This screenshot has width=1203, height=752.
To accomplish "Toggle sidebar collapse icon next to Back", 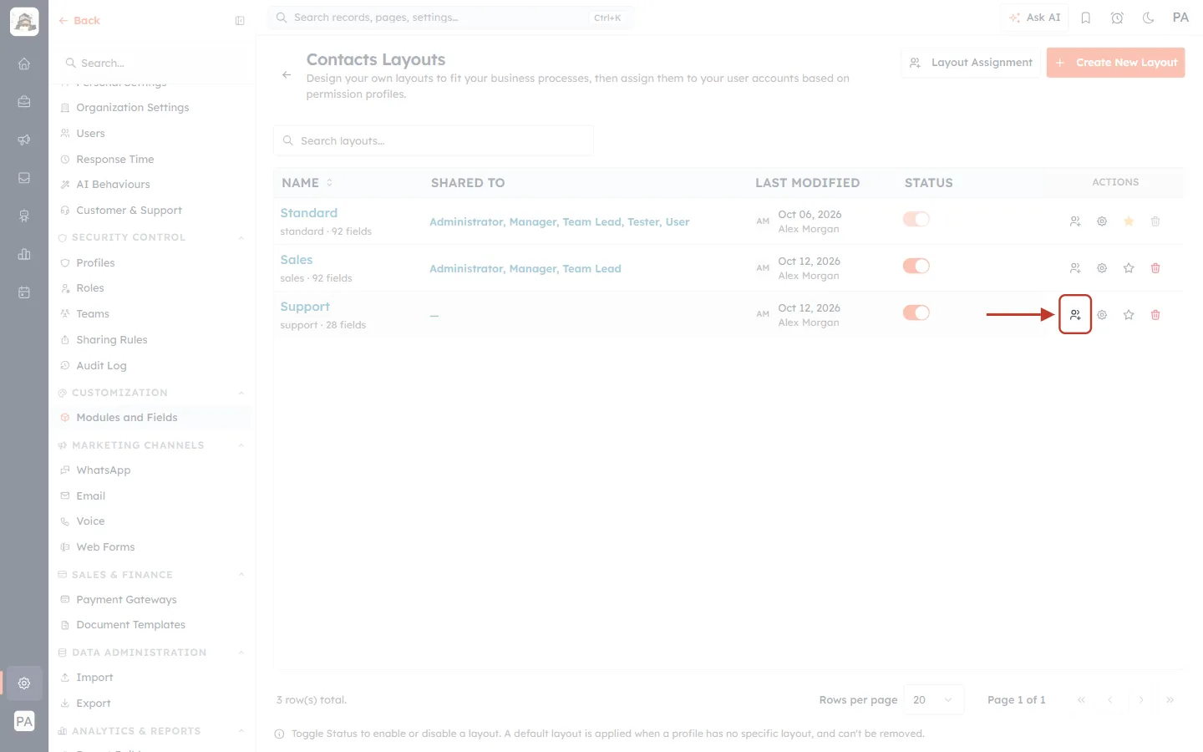I will (x=240, y=21).
